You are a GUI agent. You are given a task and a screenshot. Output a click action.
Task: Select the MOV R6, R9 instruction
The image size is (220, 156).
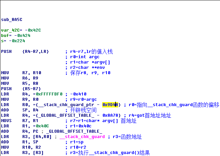tap(20, 78)
